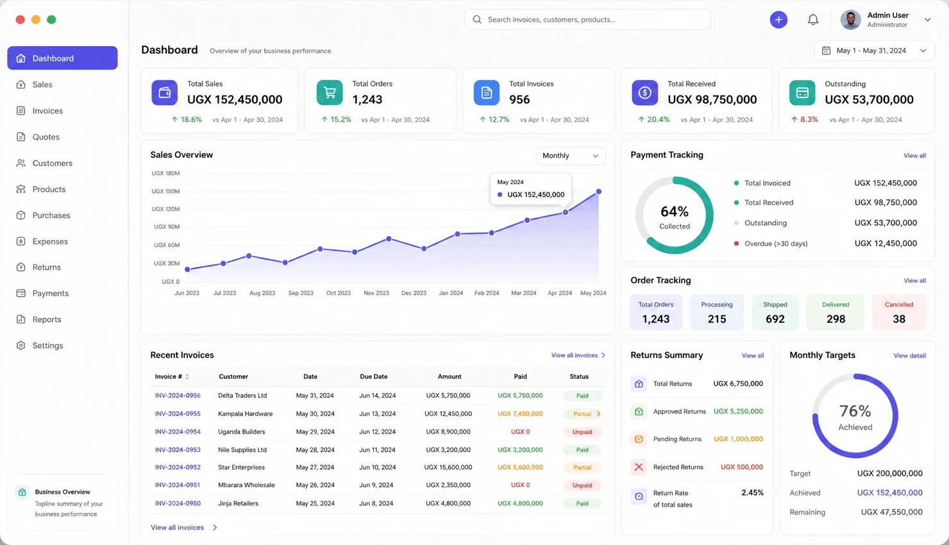This screenshot has width=949, height=545.
Task: Click the chevron next to top View all invoices
Action: (x=603, y=355)
